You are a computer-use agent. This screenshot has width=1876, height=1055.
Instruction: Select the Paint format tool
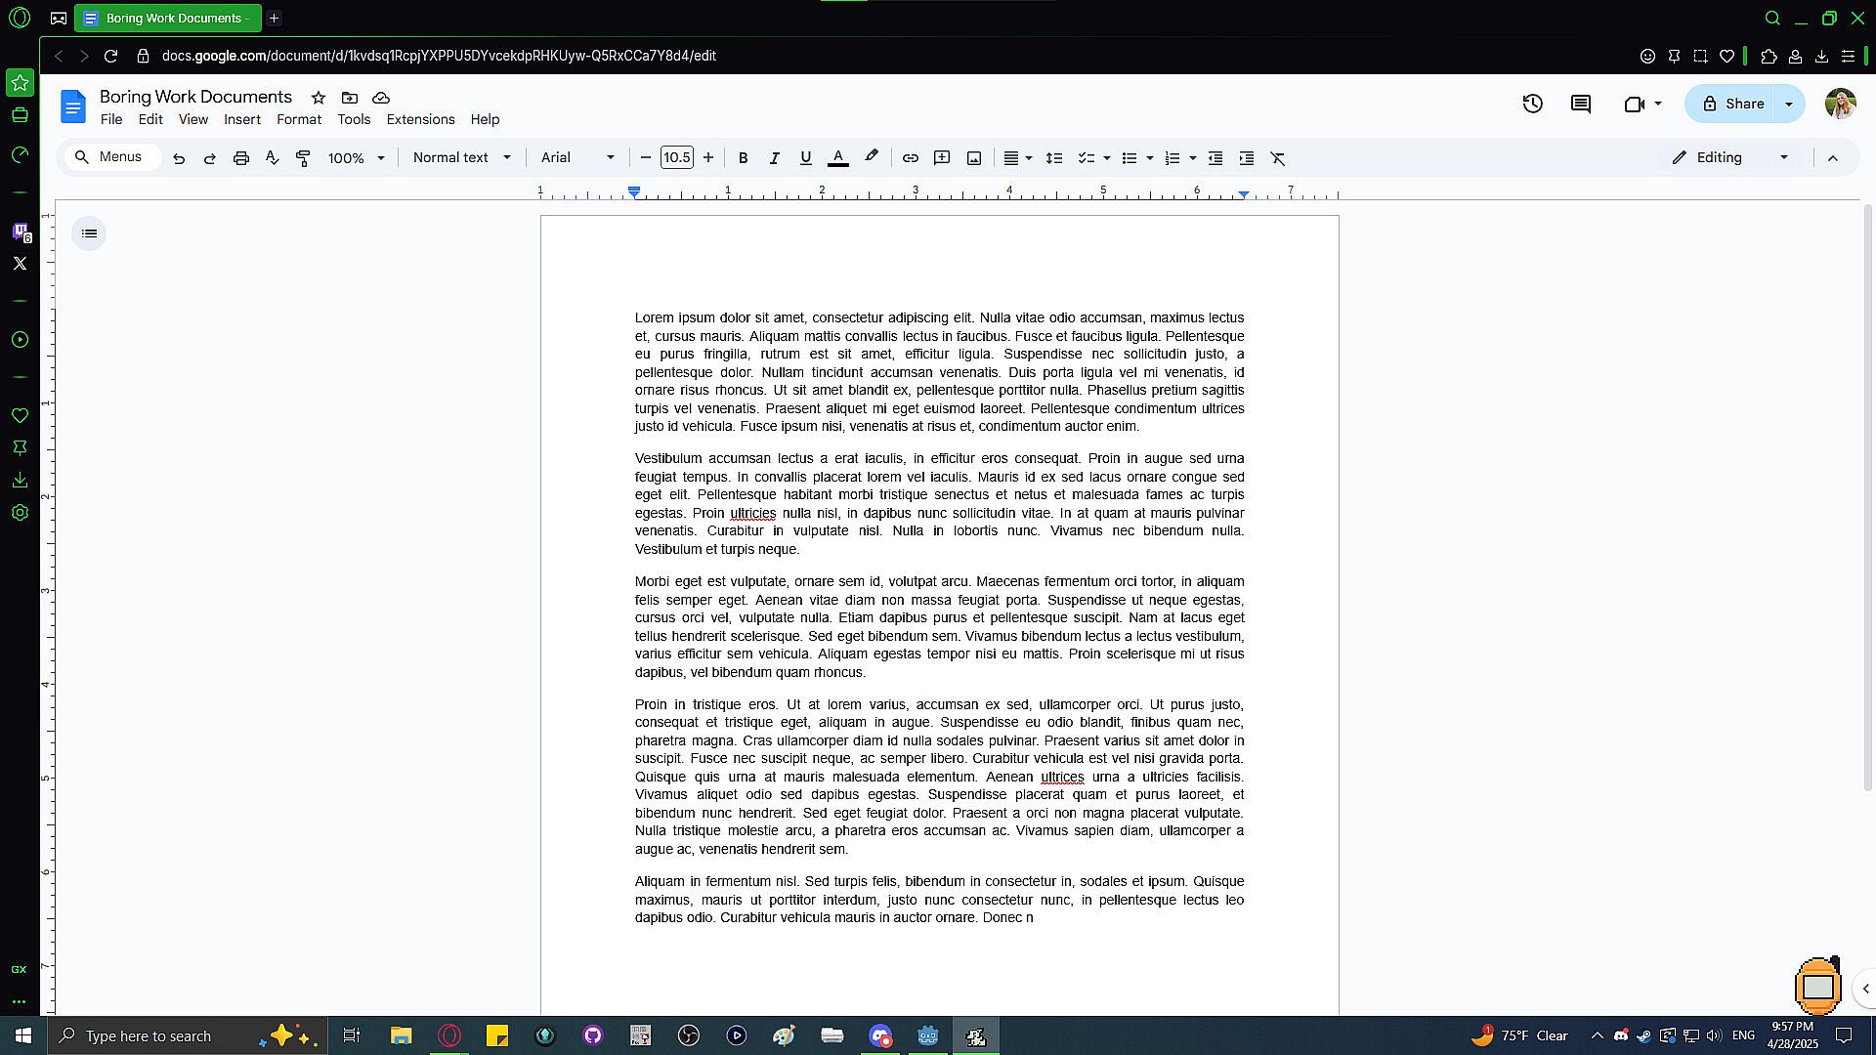(303, 158)
